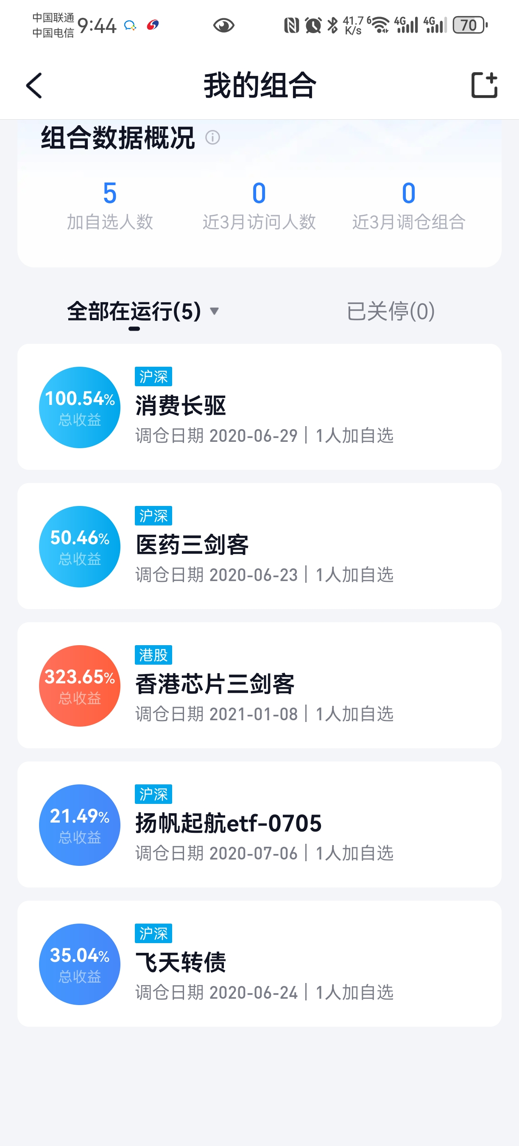Viewport: 519px width, 1146px height.
Task: Switch to the 已关停(0) tab
Action: point(390,311)
